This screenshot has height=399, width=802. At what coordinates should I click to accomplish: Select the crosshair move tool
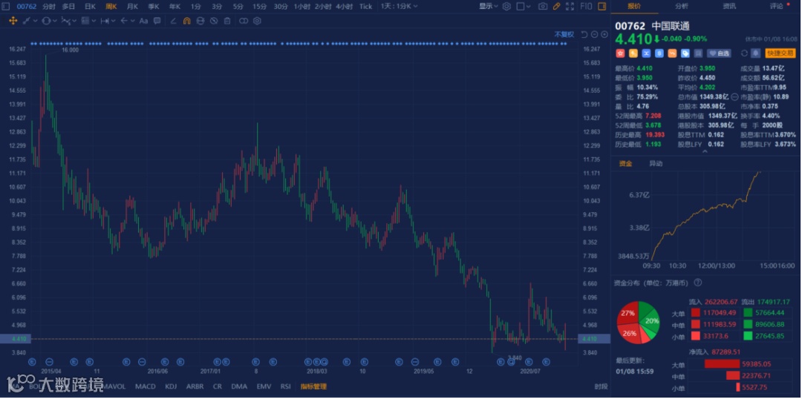coord(13,21)
